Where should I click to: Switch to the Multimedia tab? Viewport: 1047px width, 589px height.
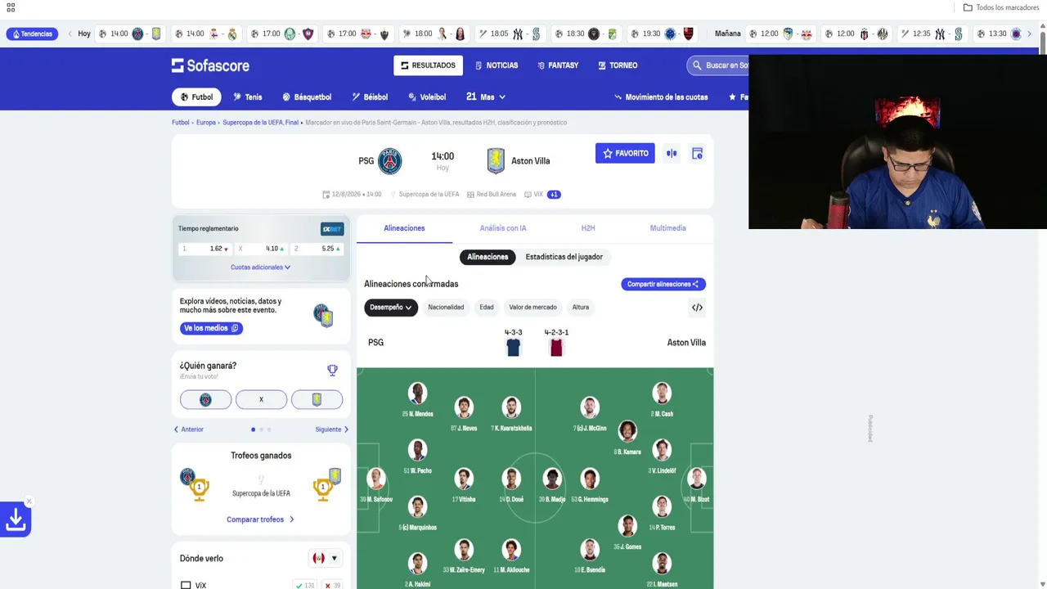pos(668,228)
